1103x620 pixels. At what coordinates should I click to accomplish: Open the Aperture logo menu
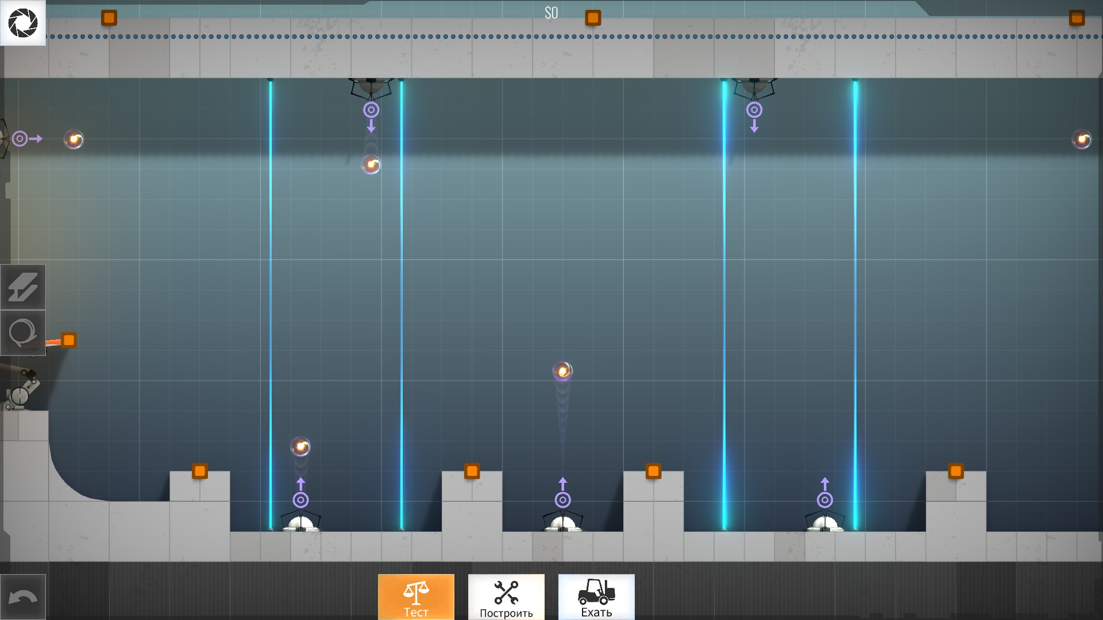[x=23, y=23]
